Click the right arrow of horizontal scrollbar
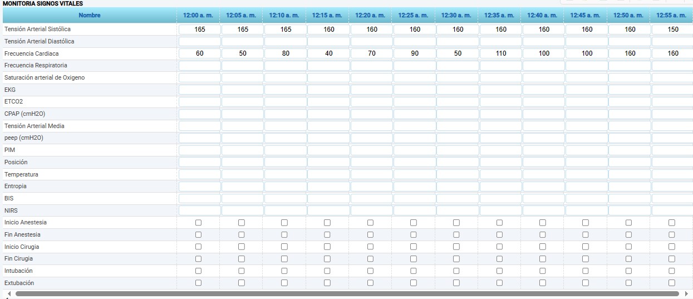Screen dimensions: 693x299 [687, 293]
